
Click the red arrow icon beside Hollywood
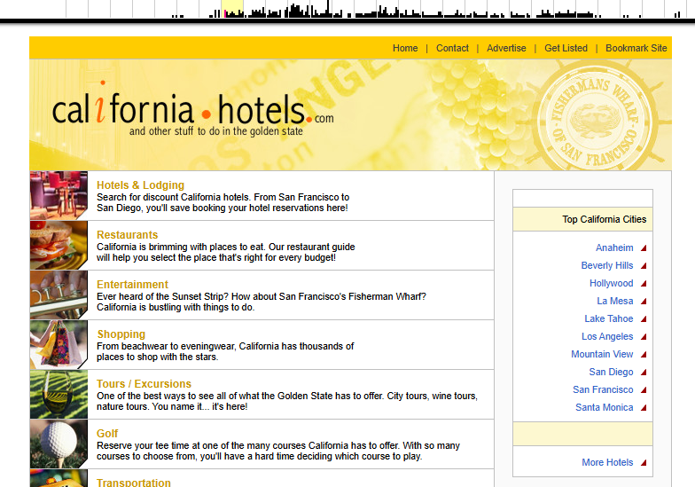tap(644, 284)
